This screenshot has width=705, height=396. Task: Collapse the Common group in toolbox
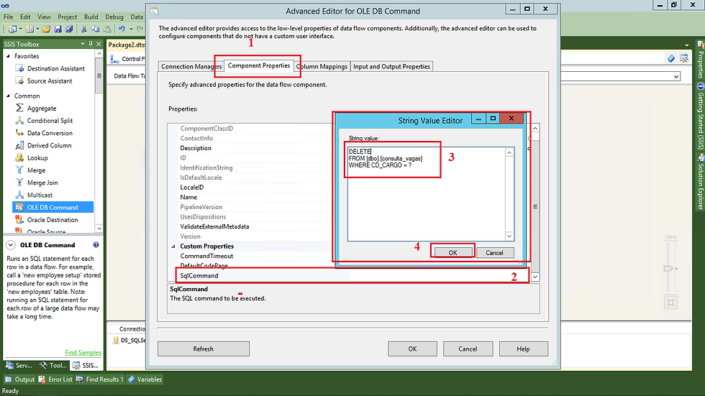8,96
